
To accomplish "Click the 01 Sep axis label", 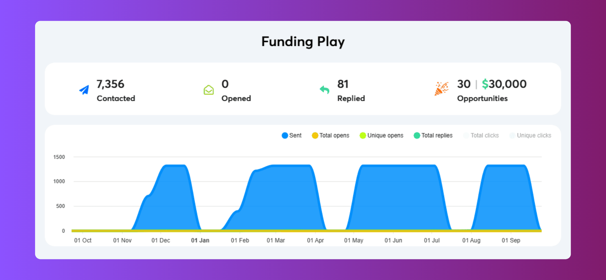I will (511, 240).
